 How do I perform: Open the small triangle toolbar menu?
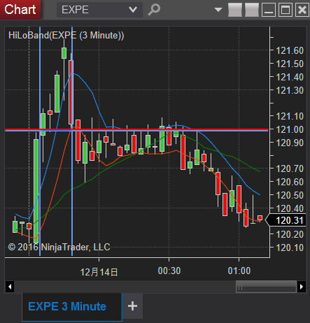coord(218,10)
